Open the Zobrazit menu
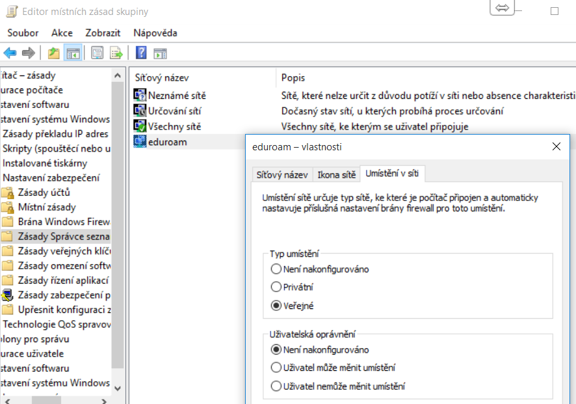 pyautogui.click(x=103, y=33)
